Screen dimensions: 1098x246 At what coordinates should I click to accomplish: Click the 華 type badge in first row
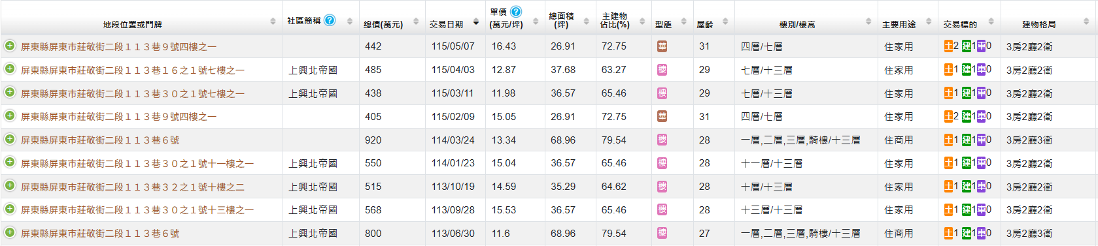click(662, 46)
